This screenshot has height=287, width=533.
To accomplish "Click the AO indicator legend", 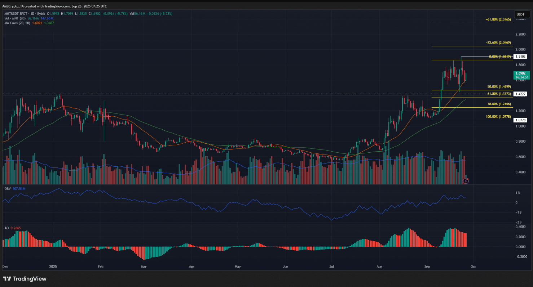I will click(6, 228).
